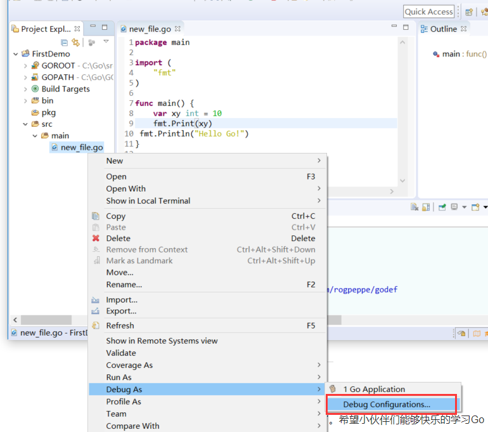
Task: Open Project Explorer view menu arrow
Action: pos(106,41)
